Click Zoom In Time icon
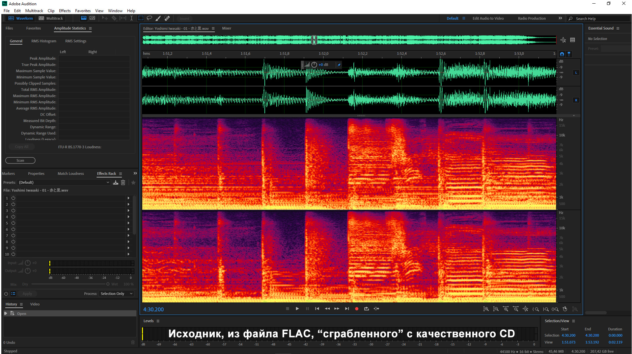This screenshot has height=354, width=632. (x=506, y=309)
